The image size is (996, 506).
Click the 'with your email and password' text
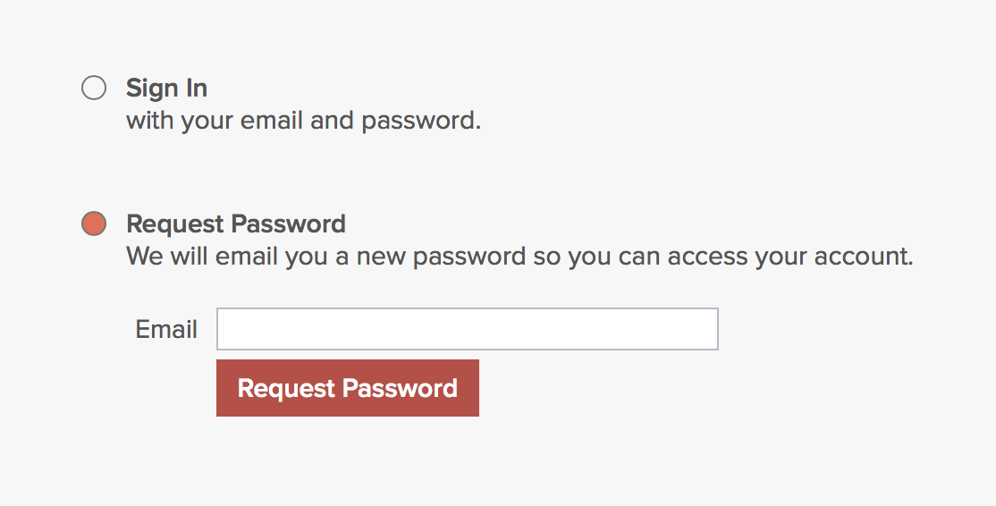coord(303,120)
